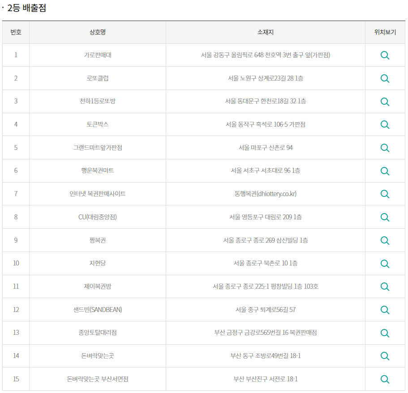Select address 부산 동구 조방로49번길 18-1
Viewport: 408px width, 393px height.
pos(266,355)
